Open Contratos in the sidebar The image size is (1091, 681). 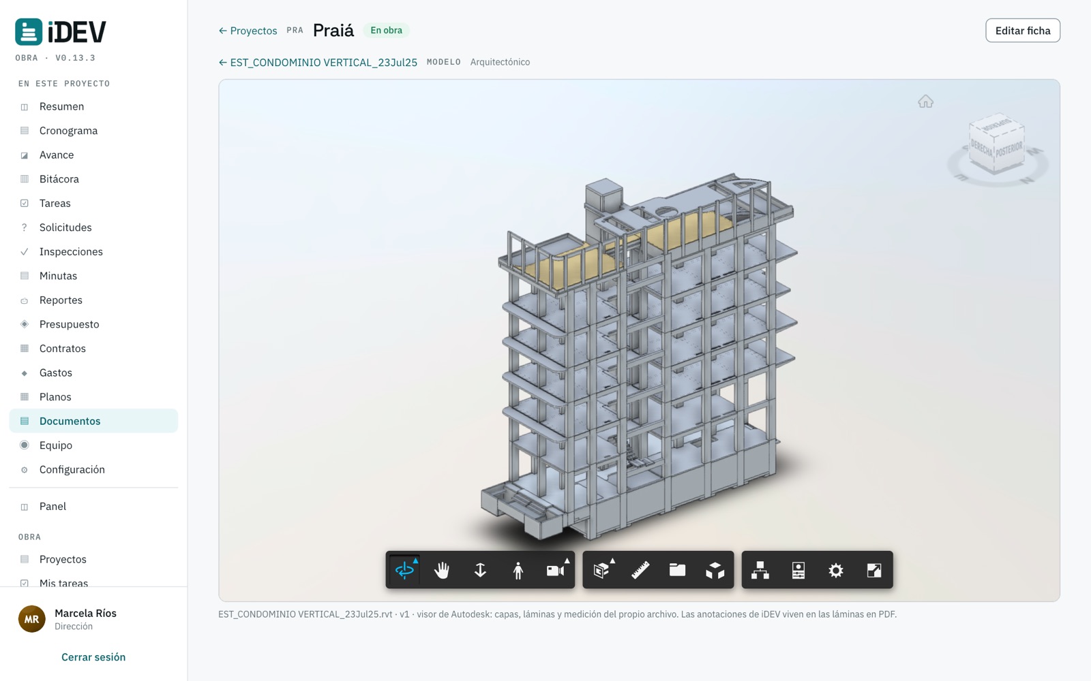93,348
